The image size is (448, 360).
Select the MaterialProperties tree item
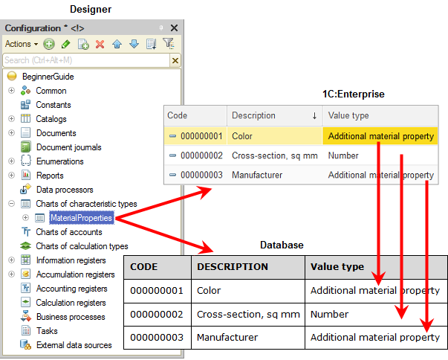[82, 218]
